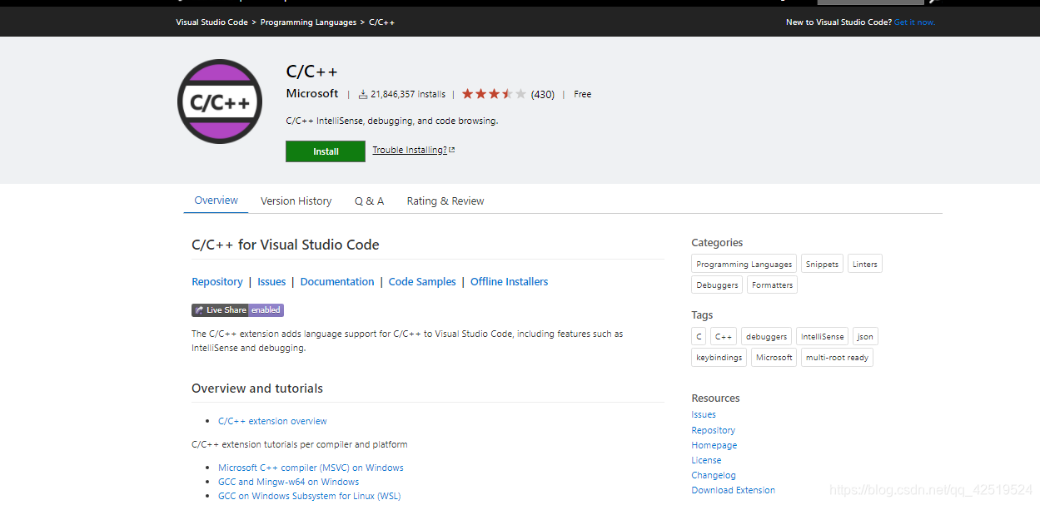Click the debuggers tag
The width and height of the screenshot is (1040, 505).
[766, 336]
